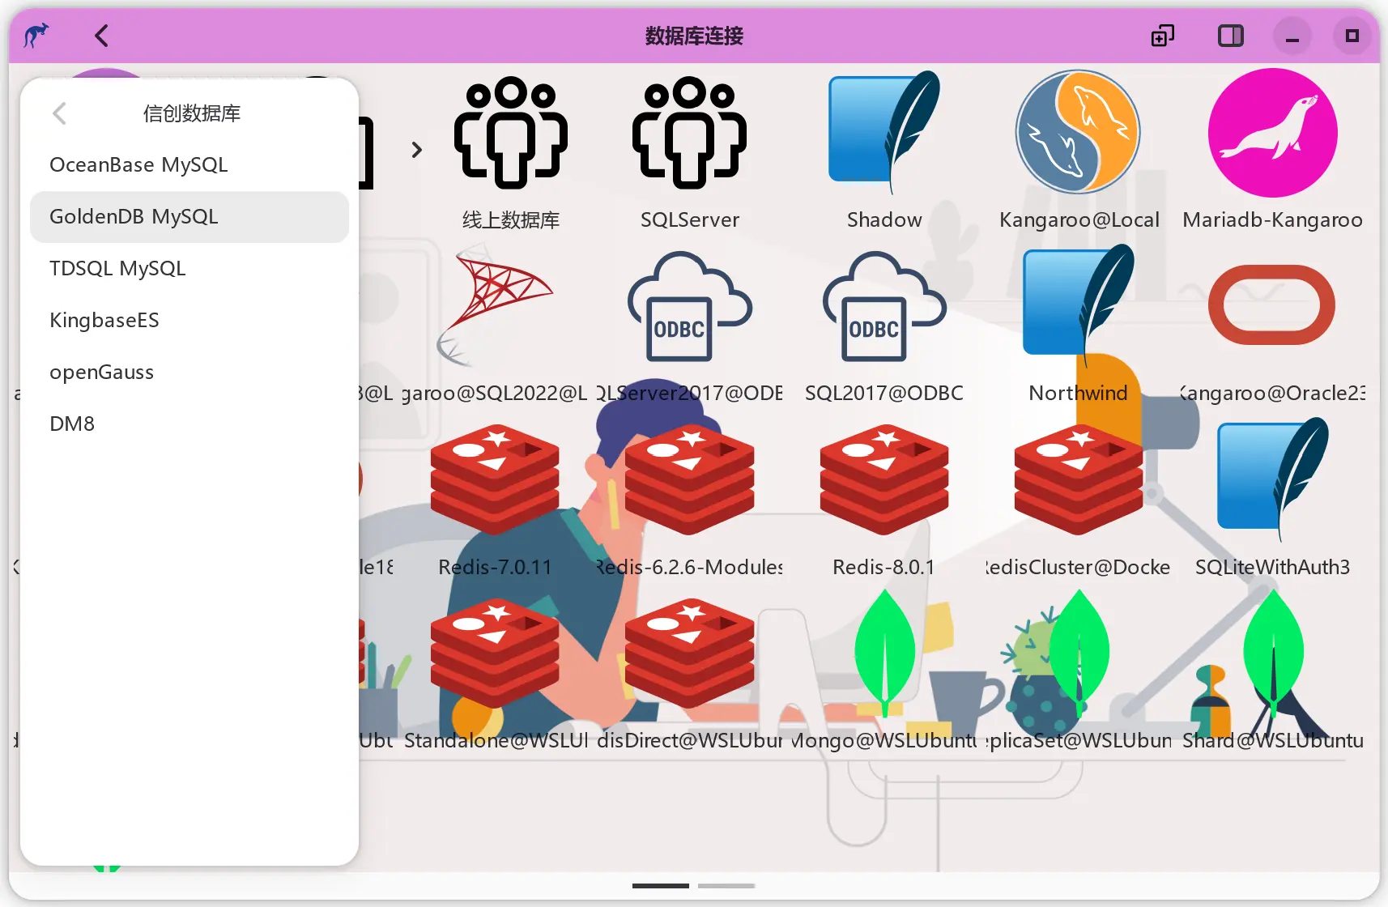Return from the 信创数据库 submenu with back chevron
Viewport: 1388px width, 907px height.
[x=59, y=113]
